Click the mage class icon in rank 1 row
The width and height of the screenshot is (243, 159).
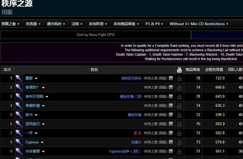[x=19, y=78]
